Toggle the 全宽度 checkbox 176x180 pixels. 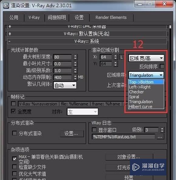click(x=13, y=111)
